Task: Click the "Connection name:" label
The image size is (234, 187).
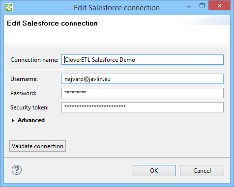Action: pyautogui.click(x=34, y=60)
